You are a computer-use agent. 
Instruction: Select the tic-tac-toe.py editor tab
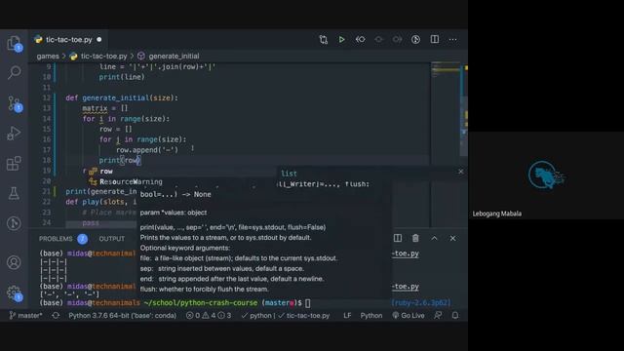pos(67,39)
